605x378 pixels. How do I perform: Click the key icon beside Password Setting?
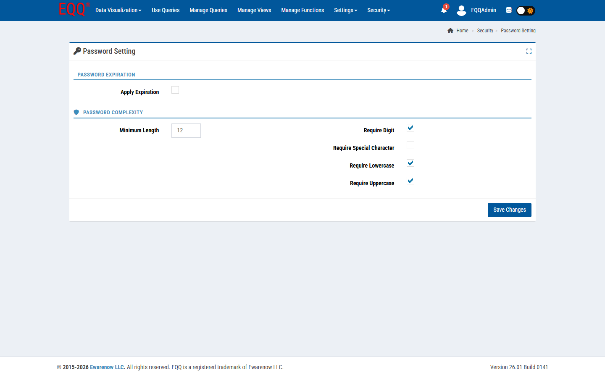click(x=77, y=51)
